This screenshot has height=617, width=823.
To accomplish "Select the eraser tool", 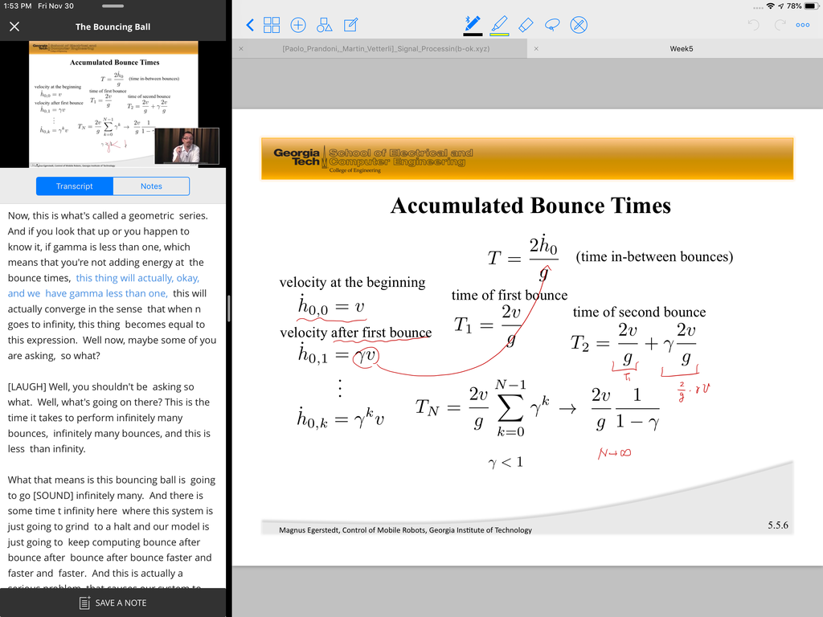I will click(x=526, y=25).
